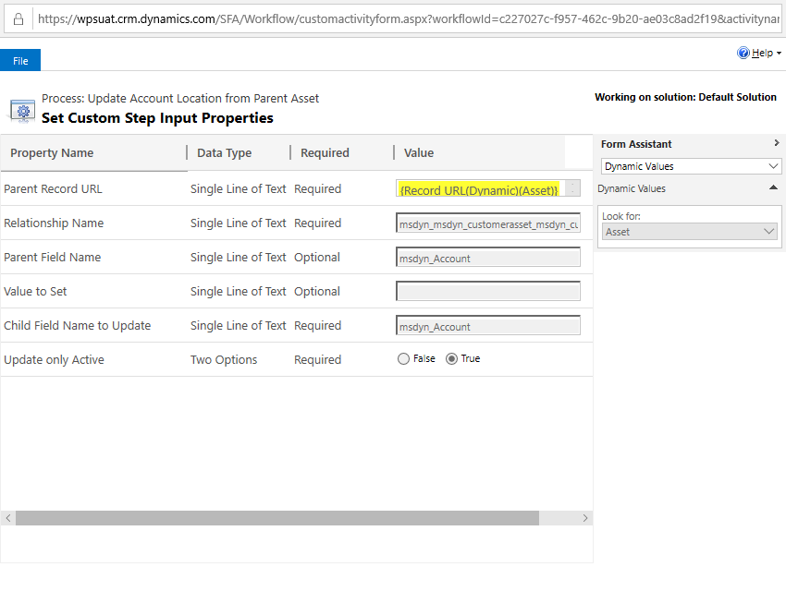Click the Value to Set row label
Screen dimensions: 786x591
tap(35, 291)
